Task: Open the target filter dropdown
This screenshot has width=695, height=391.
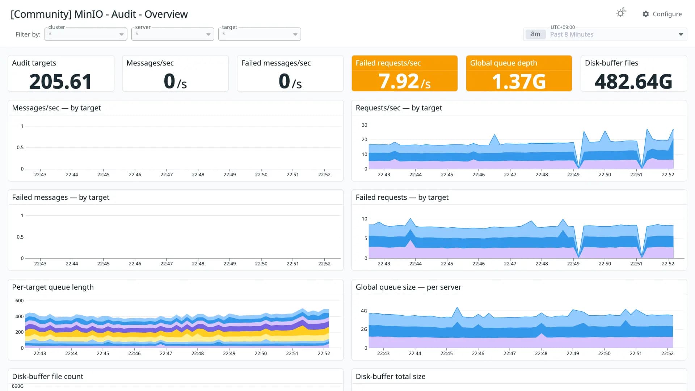Action: (260, 34)
